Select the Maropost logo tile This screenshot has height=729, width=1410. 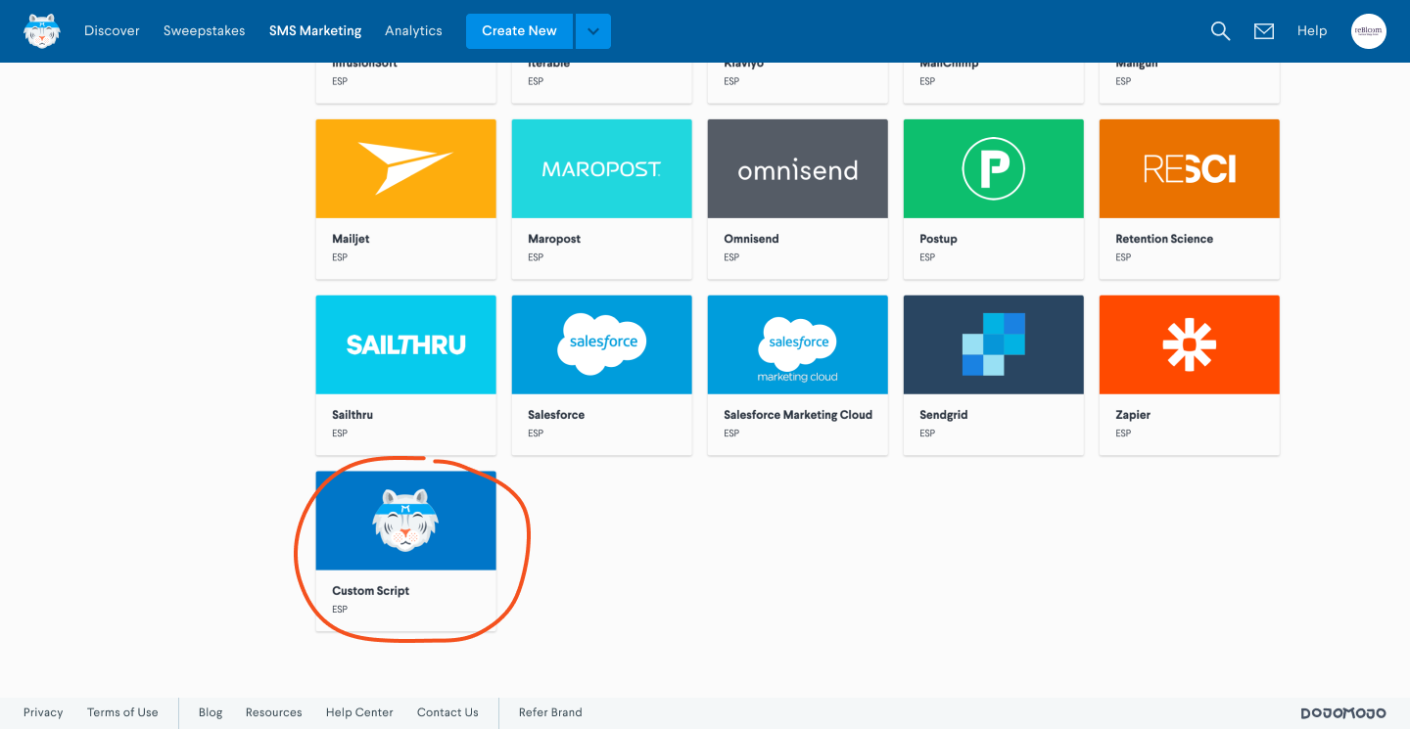point(602,168)
